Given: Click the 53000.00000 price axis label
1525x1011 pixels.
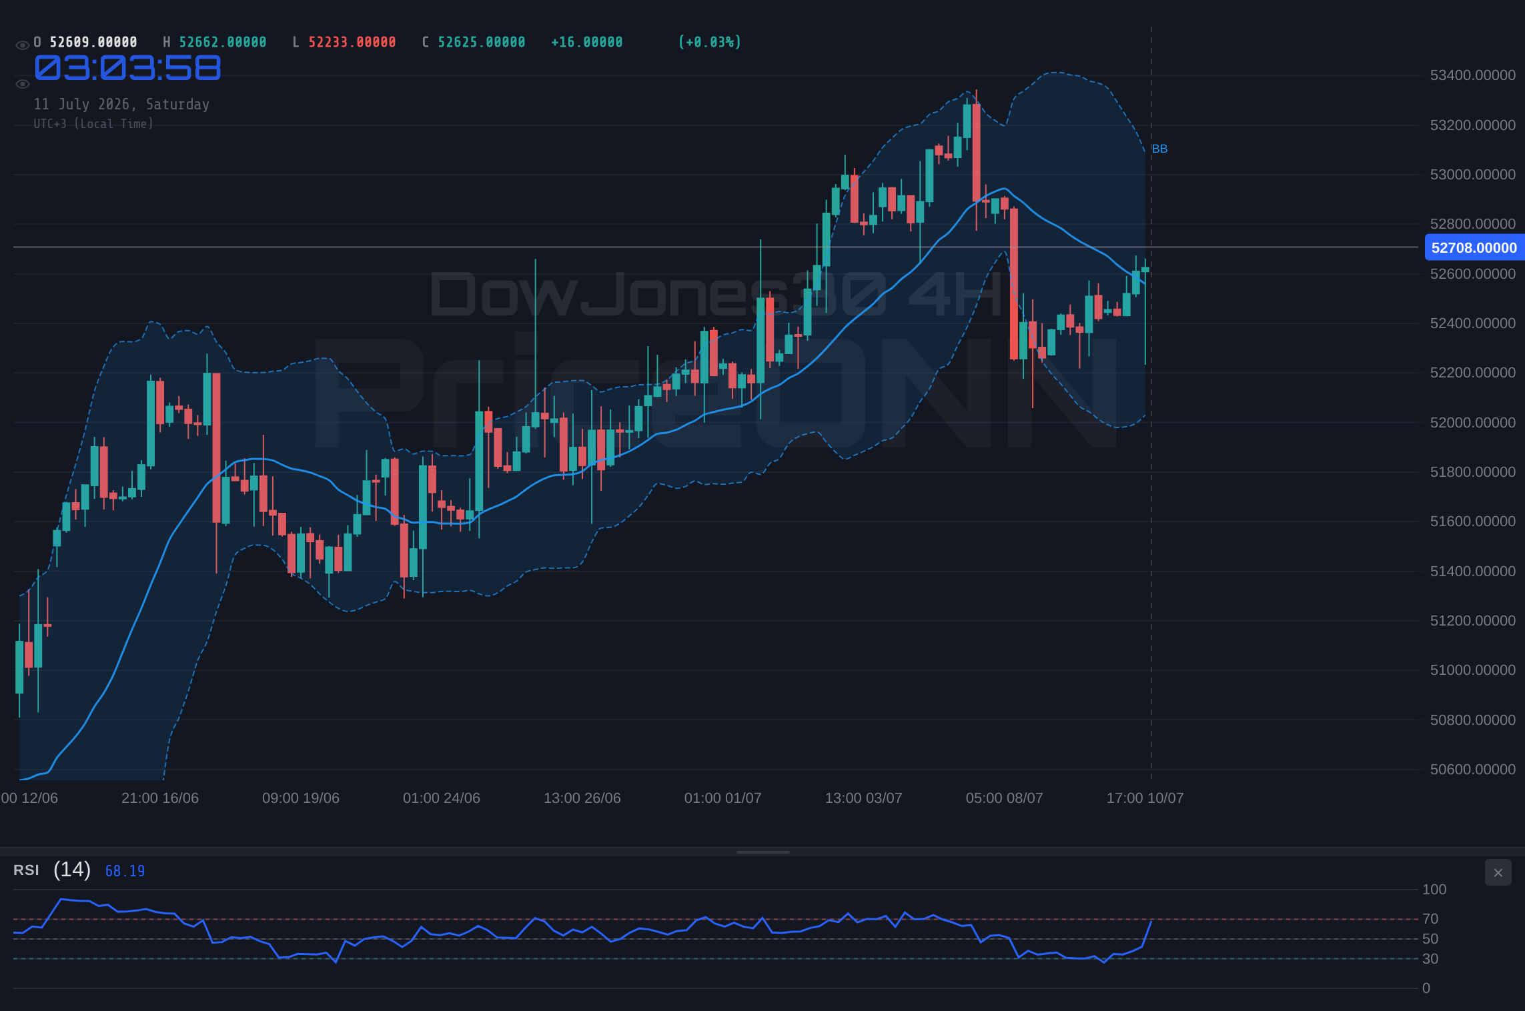Looking at the screenshot, I should pyautogui.click(x=1472, y=175).
